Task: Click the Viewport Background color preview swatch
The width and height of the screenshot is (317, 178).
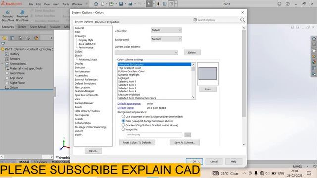Action: coord(208,74)
